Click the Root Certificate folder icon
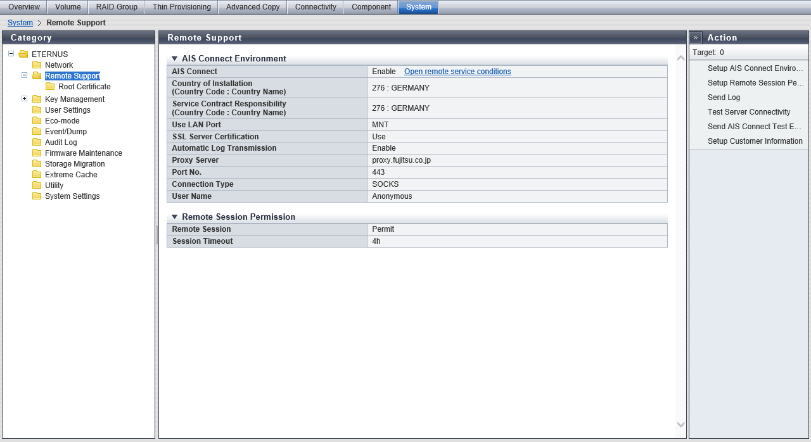This screenshot has height=442, width=811. click(x=50, y=87)
